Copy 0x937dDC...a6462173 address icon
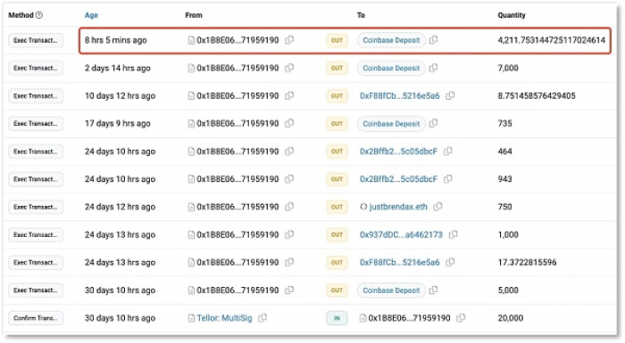The image size is (625, 343). (454, 234)
